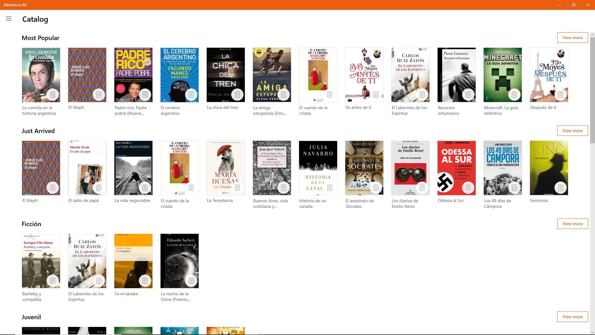Image resolution: width=595 pixels, height=335 pixels.
Task: Click ebook icon on La Templanza cover
Action: point(237,188)
